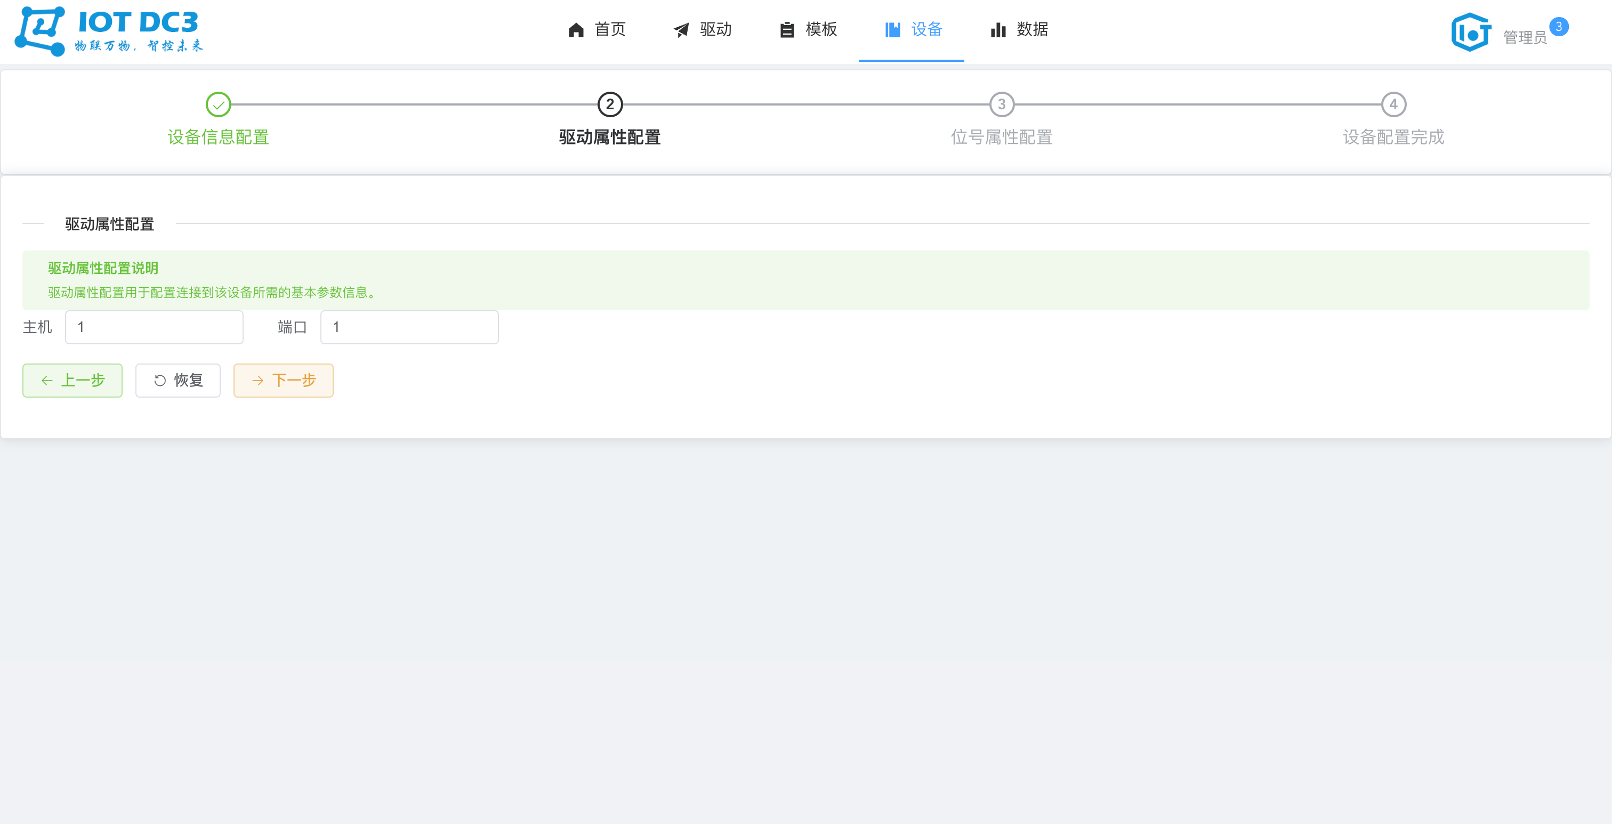Click the paper plane icon next to 驱动
This screenshot has height=824, width=1612.
point(680,29)
